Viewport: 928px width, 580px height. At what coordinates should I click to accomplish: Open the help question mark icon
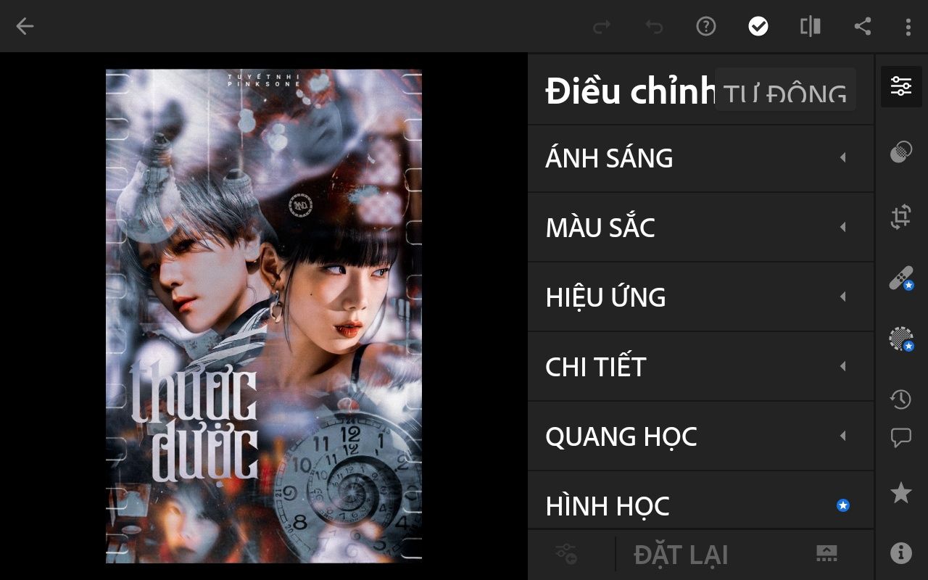pos(706,27)
